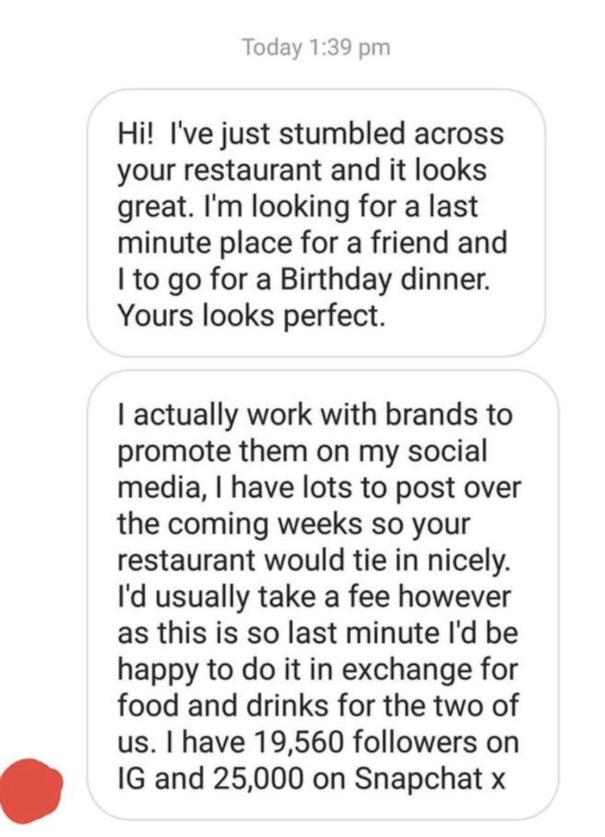Click the phrase 'I'd usually take a fee'
Viewport: 605px width, 837px height.
(x=254, y=596)
